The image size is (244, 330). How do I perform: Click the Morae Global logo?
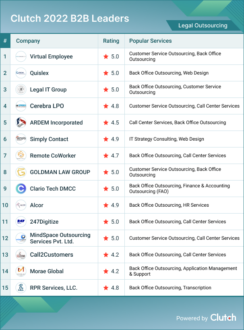(x=21, y=271)
